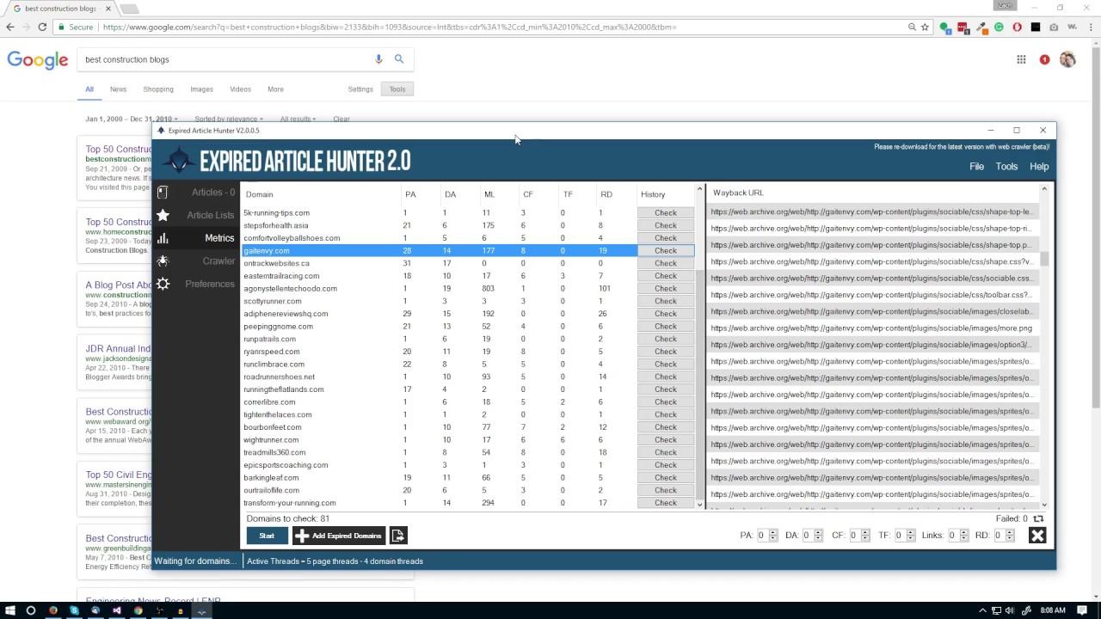
Task: Click the export file icon beside Add Expired Domains
Action: [398, 536]
